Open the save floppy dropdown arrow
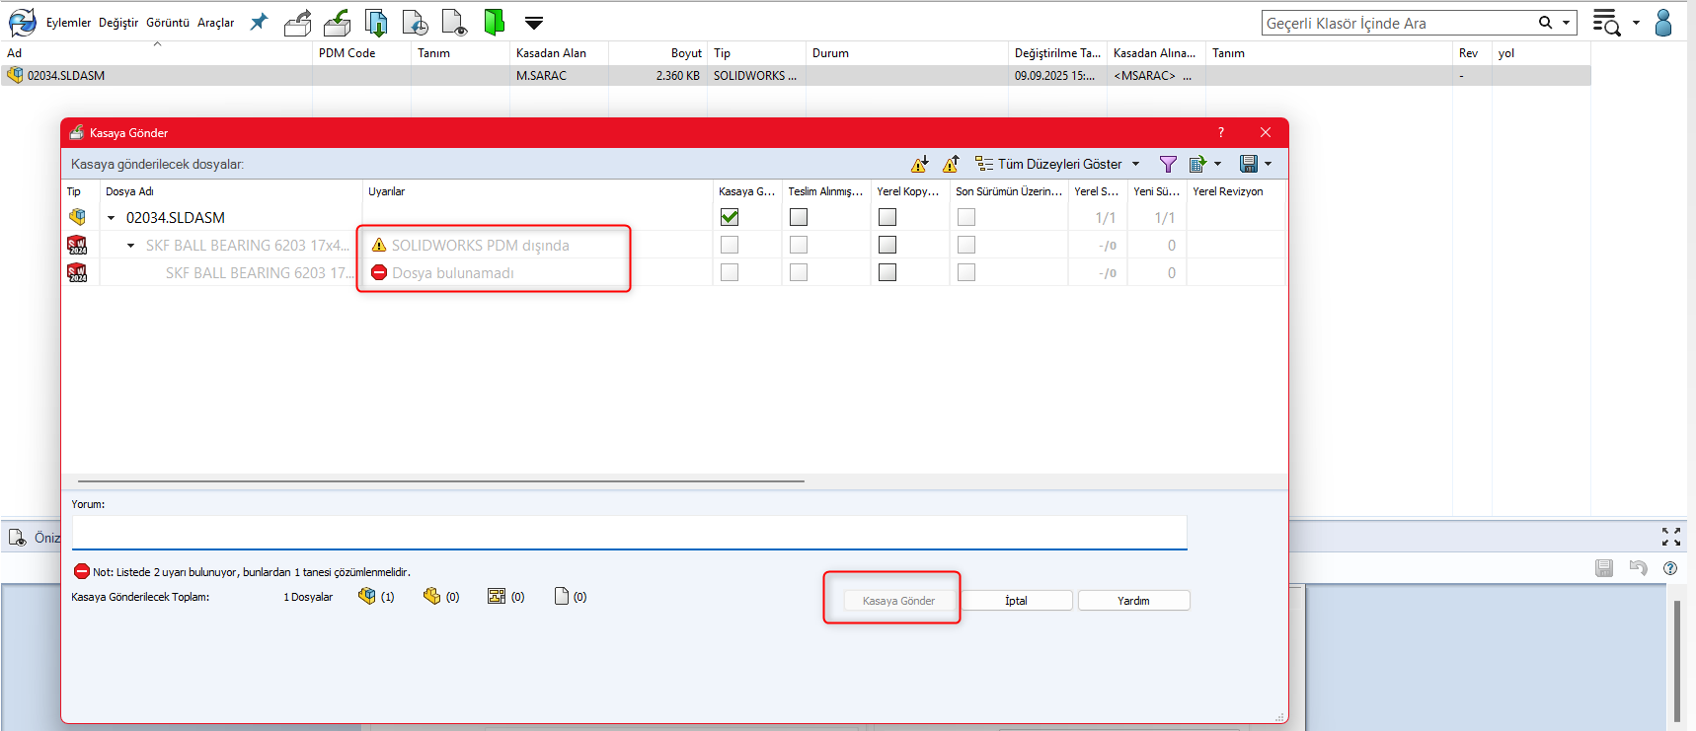Image resolution: width=1696 pixels, height=731 pixels. click(x=1269, y=164)
